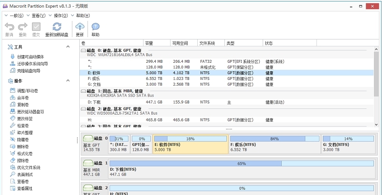Run 表面测试 from the operations list
383x195 pixels.
(x=24, y=175)
